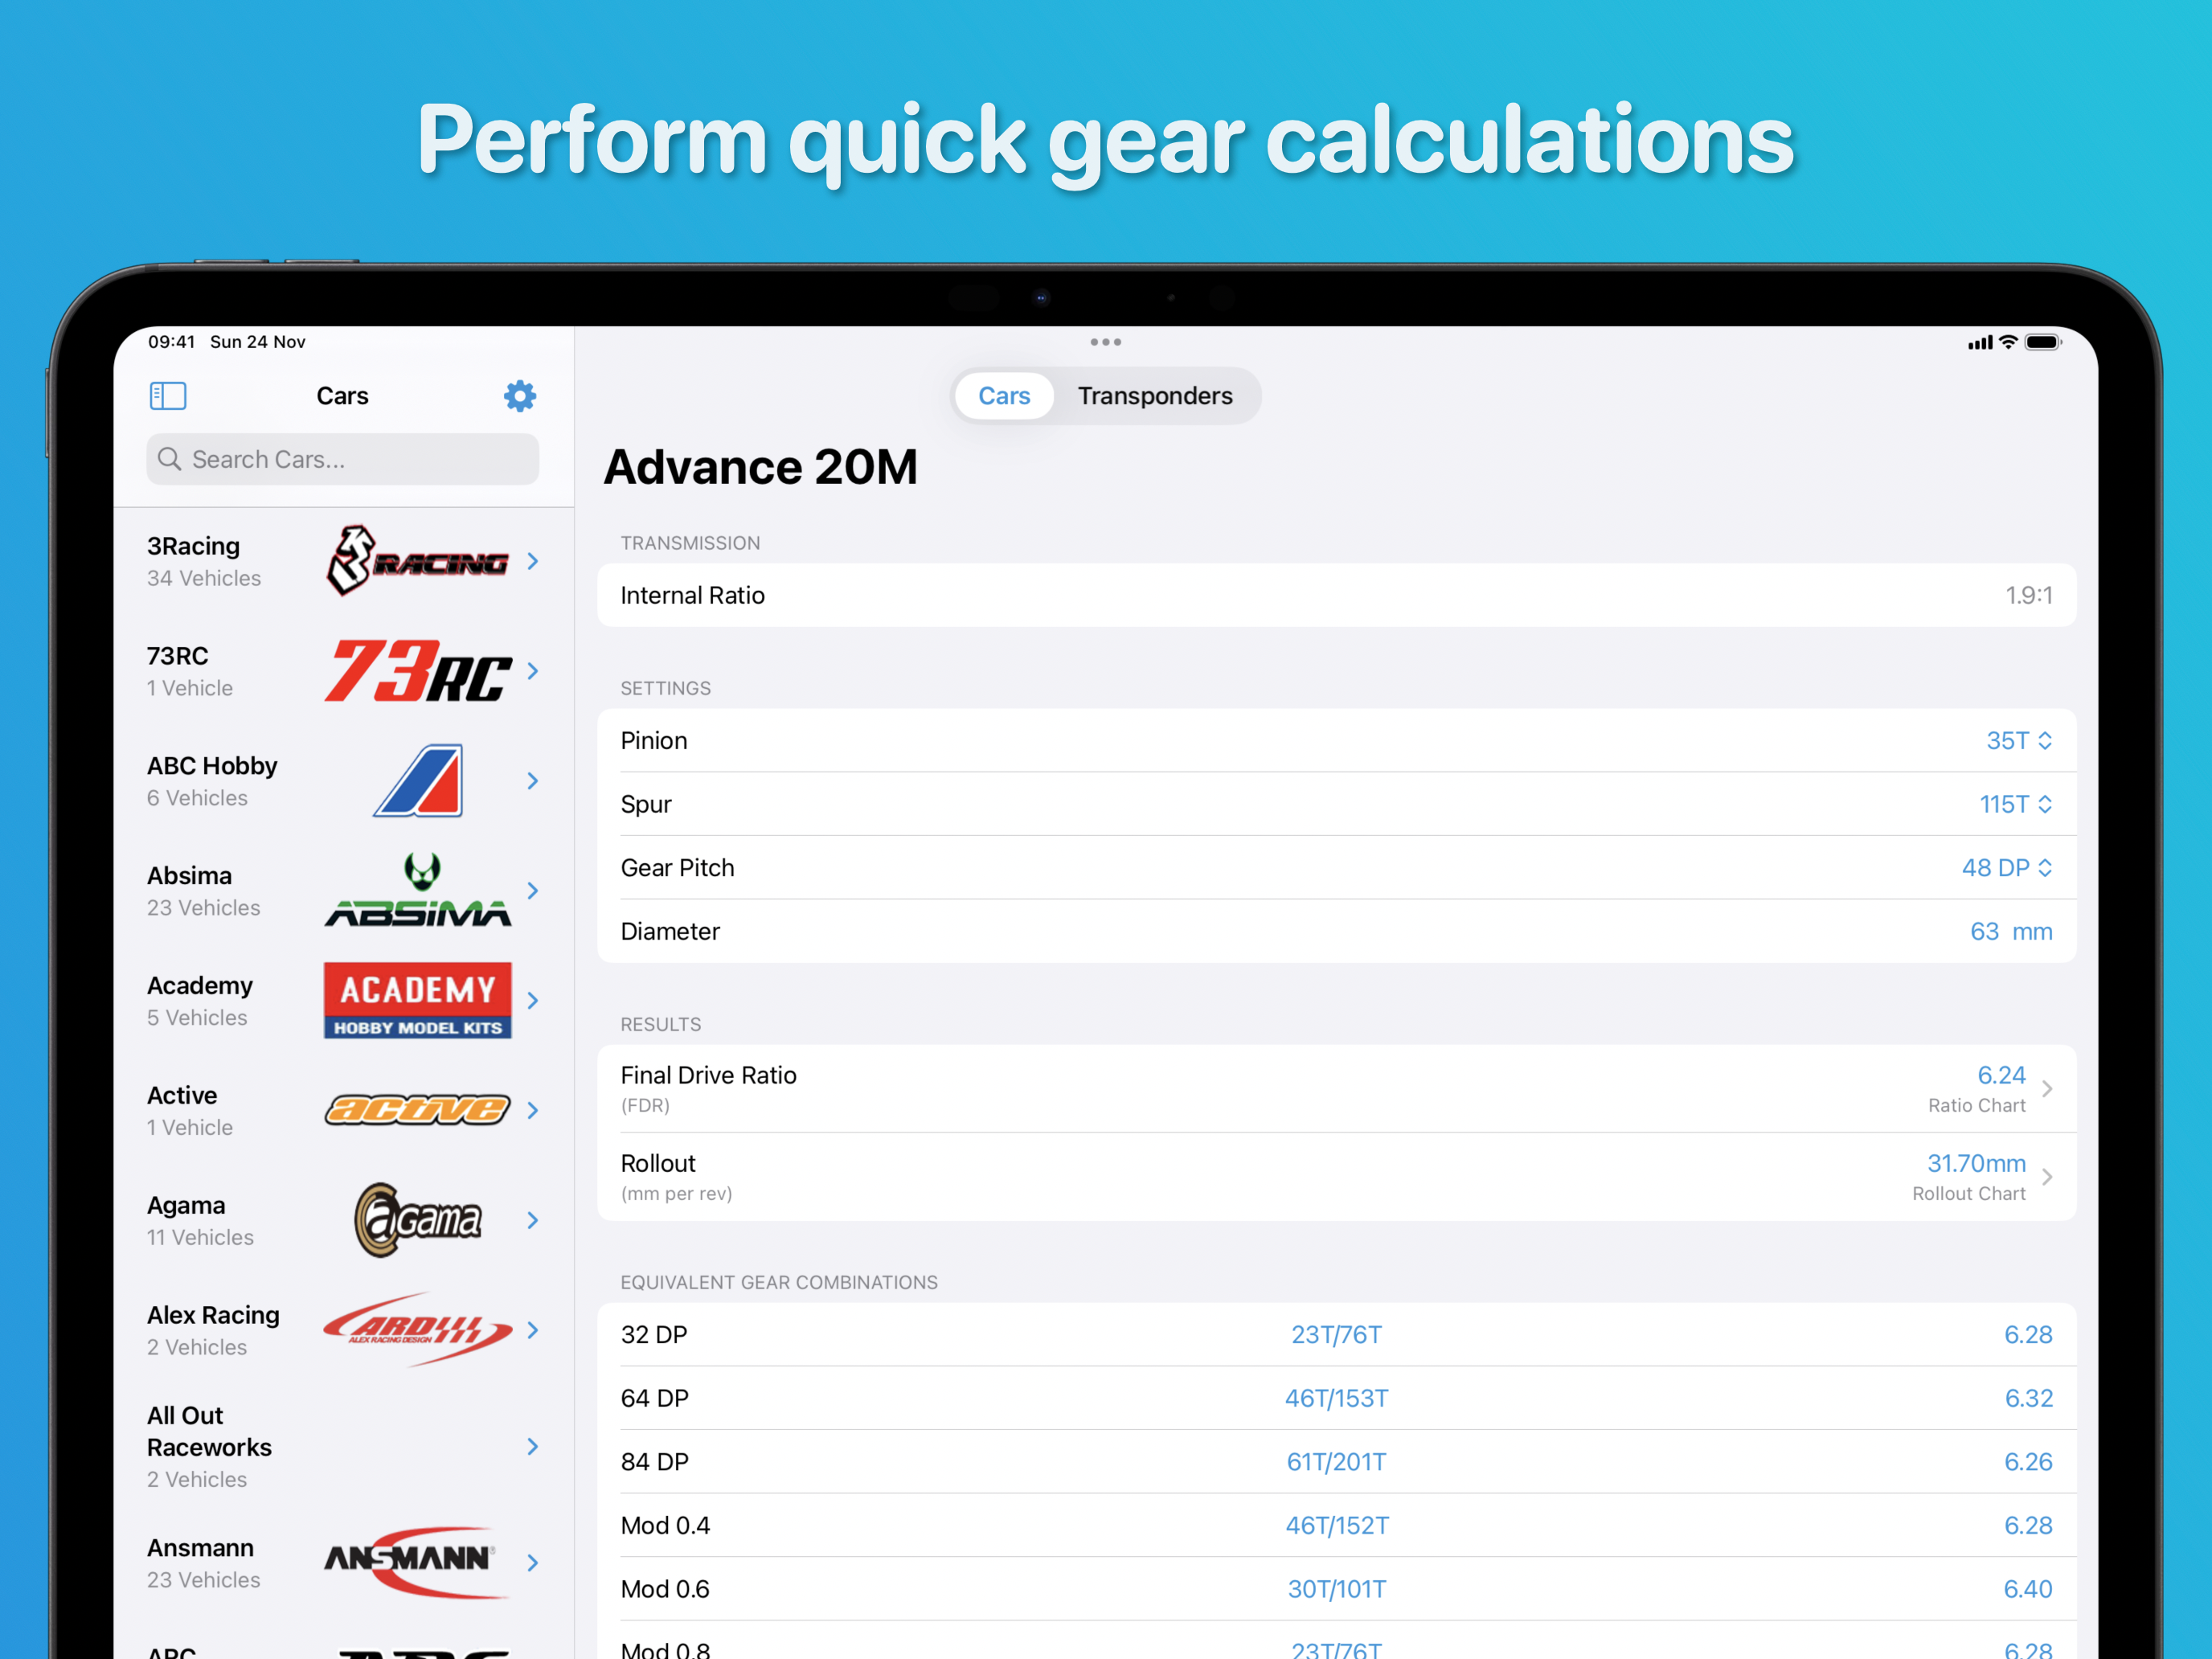Open All Out Raceworks entry
Image resolution: width=2212 pixels, height=1659 pixels.
[x=344, y=1447]
